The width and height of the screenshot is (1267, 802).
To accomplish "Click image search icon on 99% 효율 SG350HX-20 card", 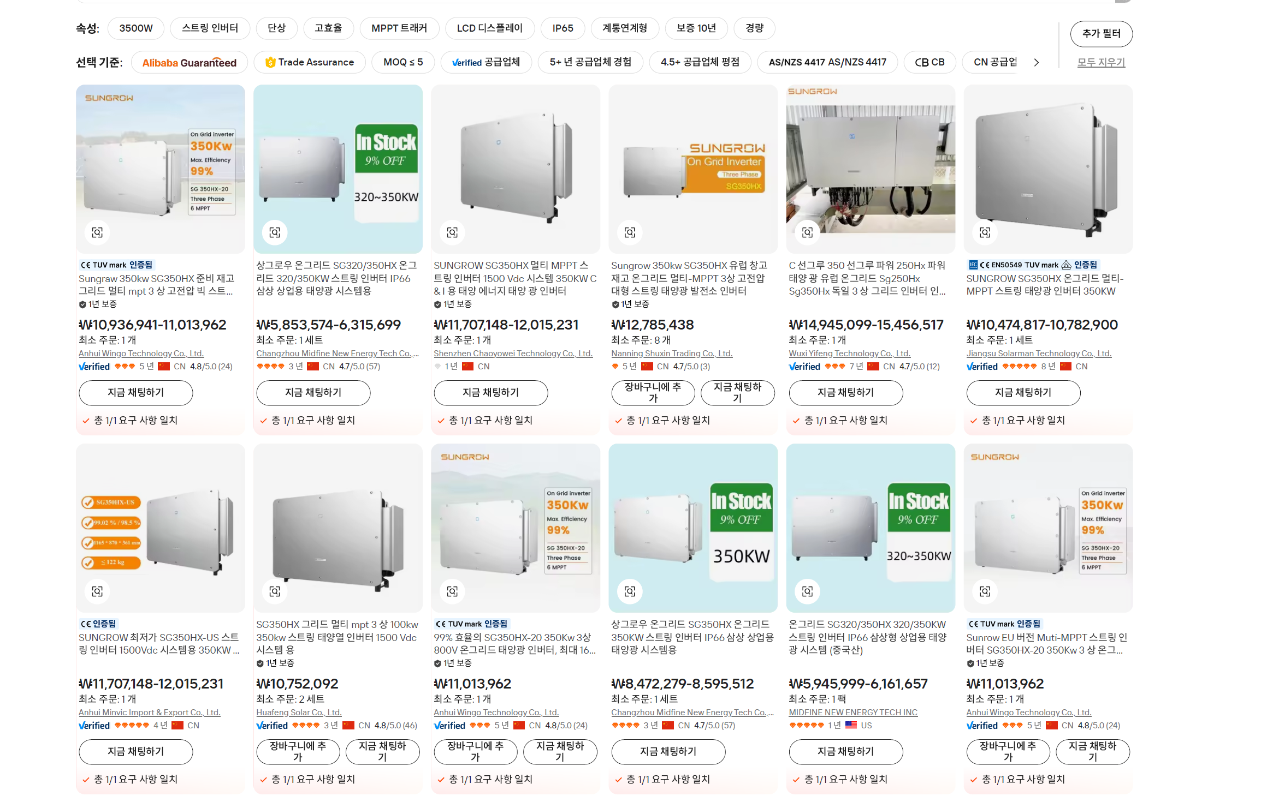I will [x=452, y=591].
